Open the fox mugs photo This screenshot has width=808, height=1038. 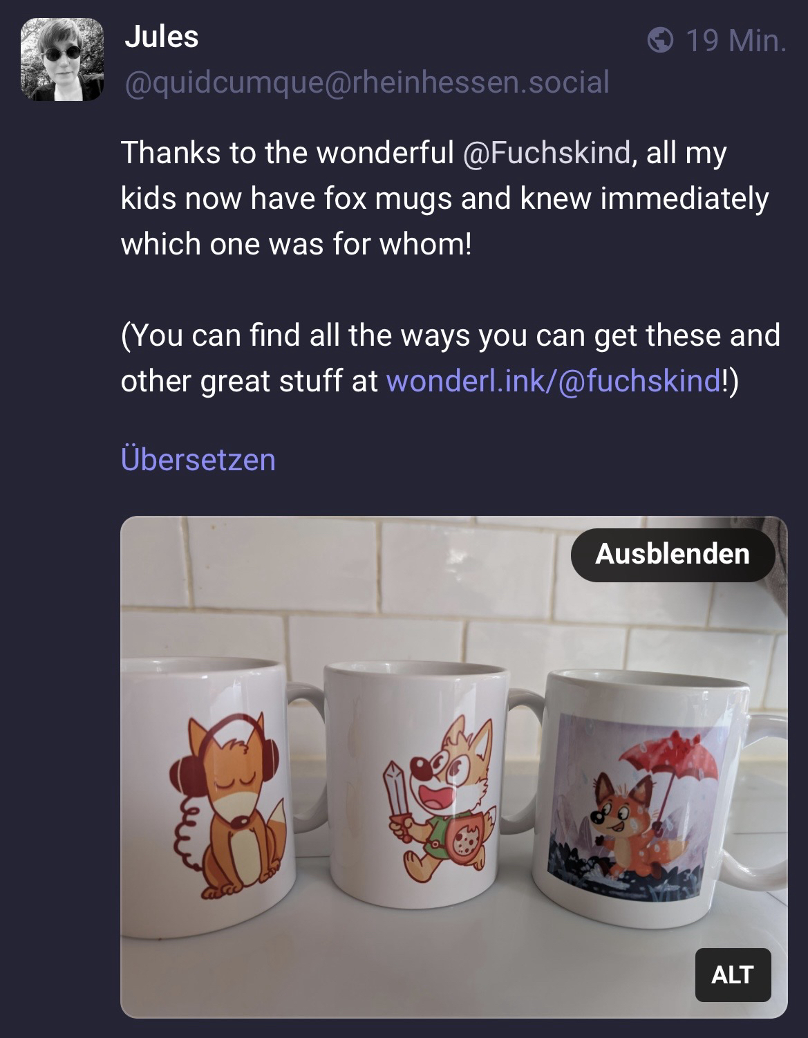[454, 767]
